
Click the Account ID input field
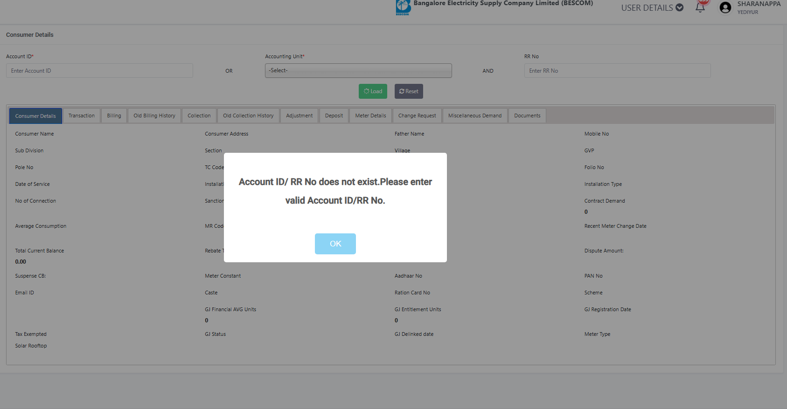point(99,71)
